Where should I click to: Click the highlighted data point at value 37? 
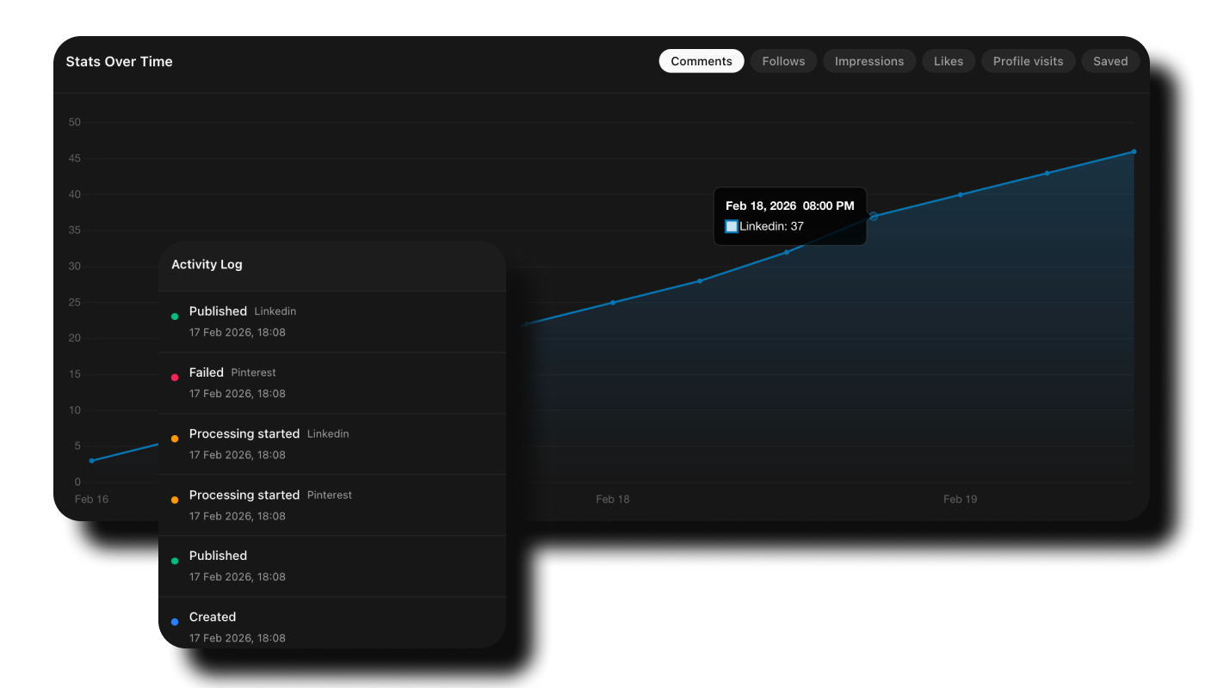pos(873,217)
